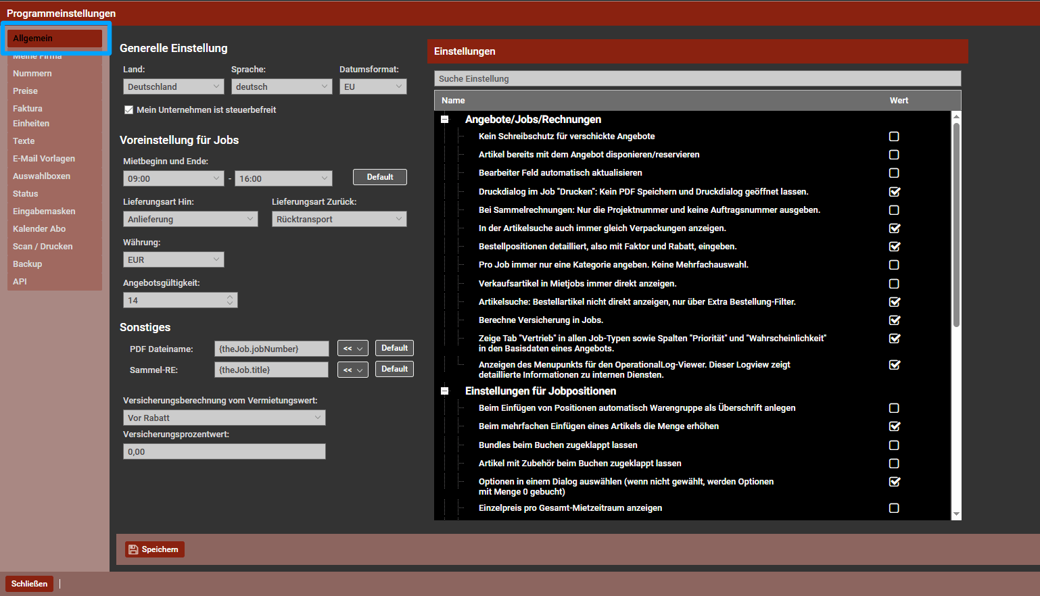Collapse the Angebote/Jobs/Rechnungen group

click(x=445, y=120)
